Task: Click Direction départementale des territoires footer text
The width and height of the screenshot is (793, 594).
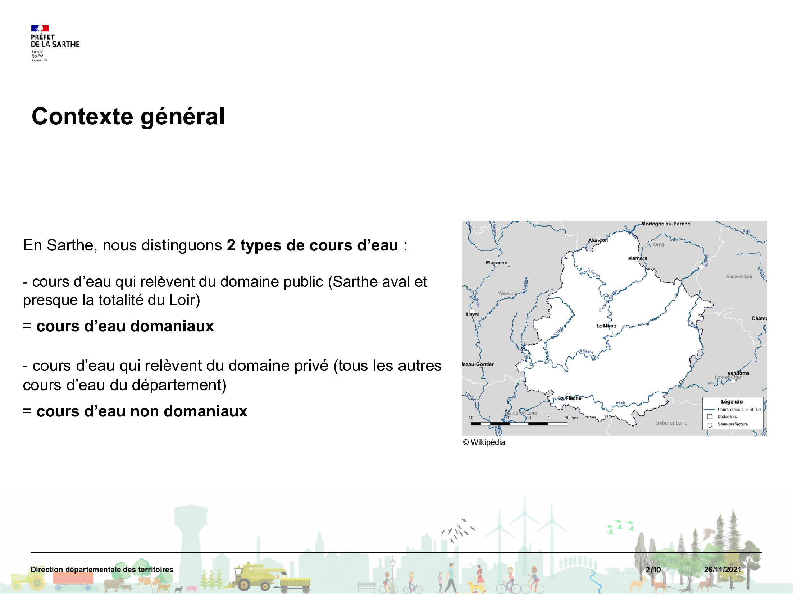Action: coord(102,570)
